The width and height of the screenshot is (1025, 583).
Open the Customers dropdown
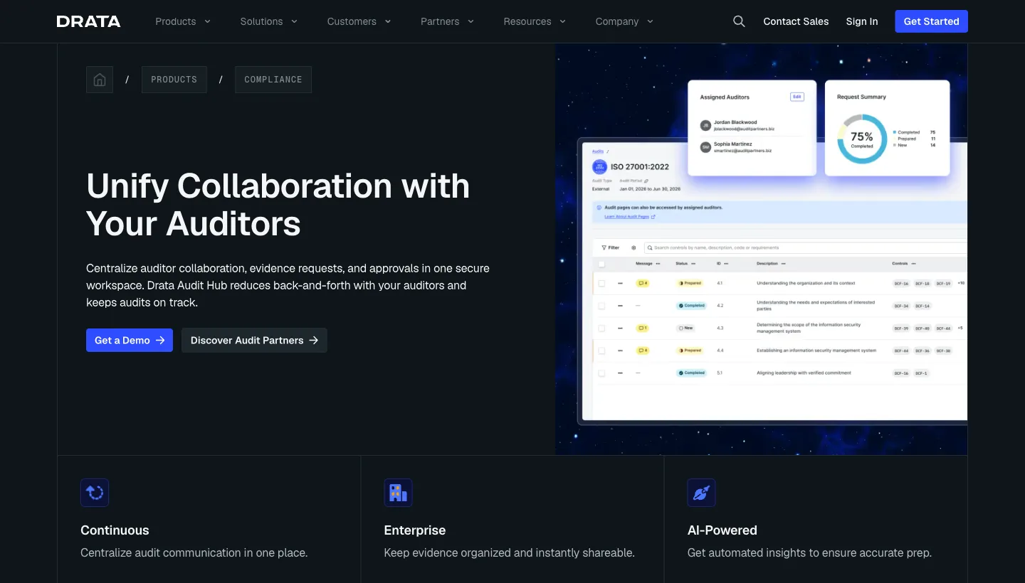pos(359,21)
